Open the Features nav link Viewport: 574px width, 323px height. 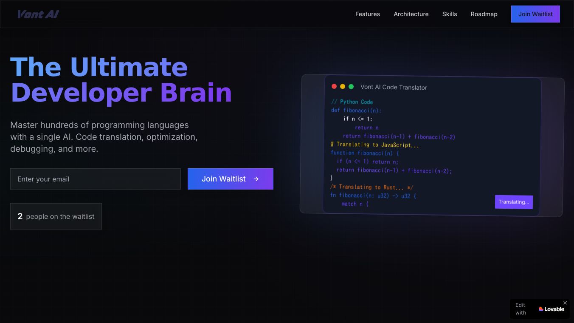(368, 14)
